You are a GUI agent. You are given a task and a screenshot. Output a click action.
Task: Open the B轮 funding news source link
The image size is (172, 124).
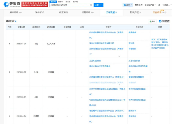[x=160, y=44]
